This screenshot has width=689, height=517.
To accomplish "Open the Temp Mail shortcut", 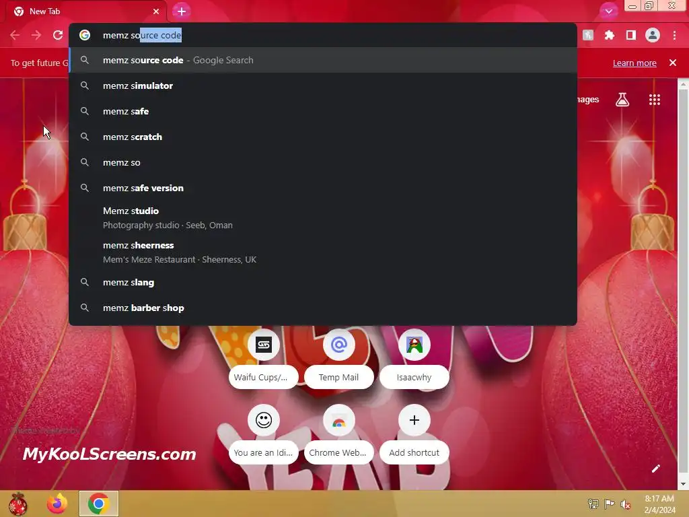I will (339, 359).
